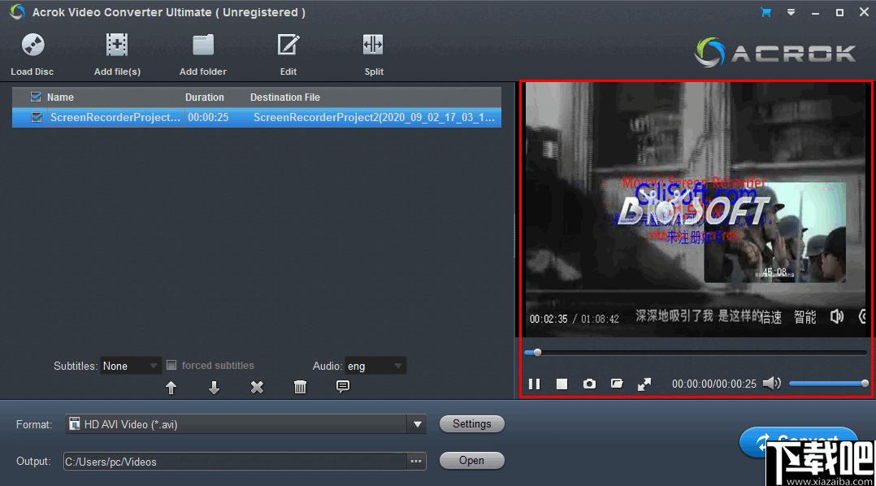Viewport: 876px width, 486px height.
Task: Click the Destination File column header
Action: point(285,98)
